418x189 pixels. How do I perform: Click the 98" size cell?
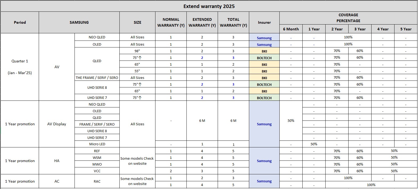click(137, 51)
